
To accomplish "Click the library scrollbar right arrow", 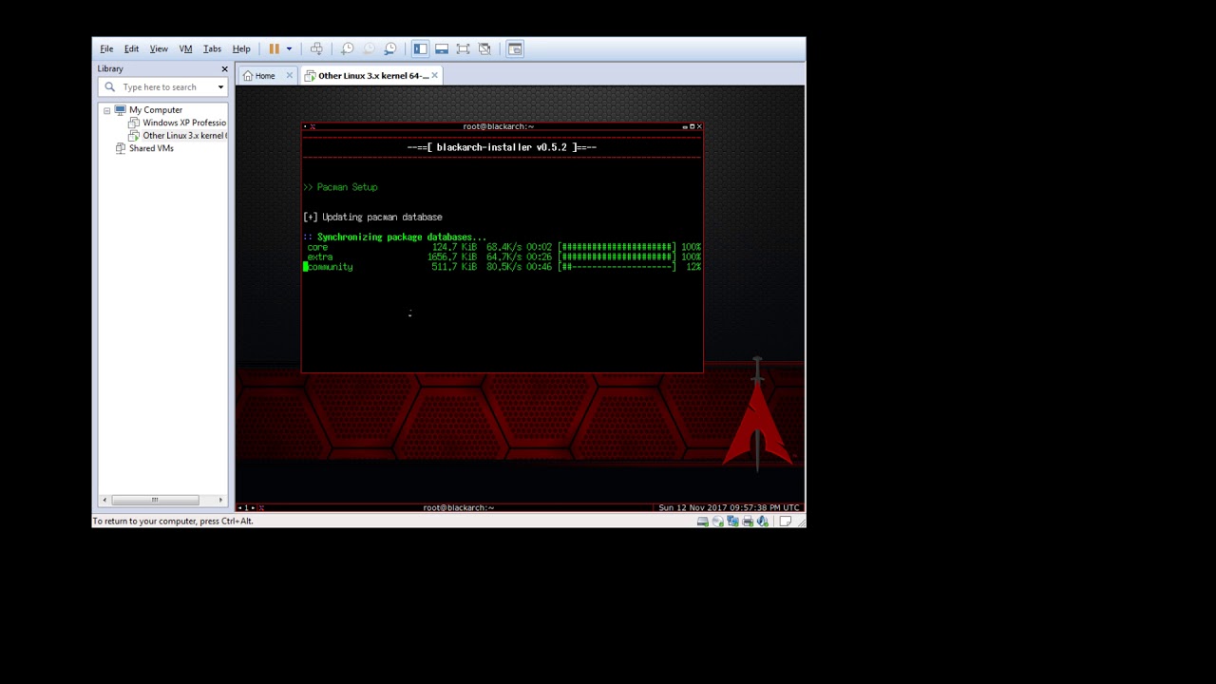I will [220, 500].
